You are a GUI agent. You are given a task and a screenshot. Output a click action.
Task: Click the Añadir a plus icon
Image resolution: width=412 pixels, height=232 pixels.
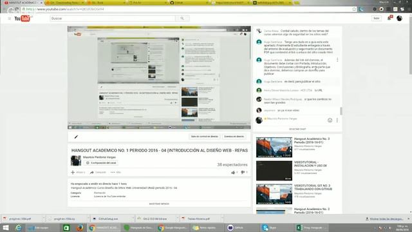[73, 172]
